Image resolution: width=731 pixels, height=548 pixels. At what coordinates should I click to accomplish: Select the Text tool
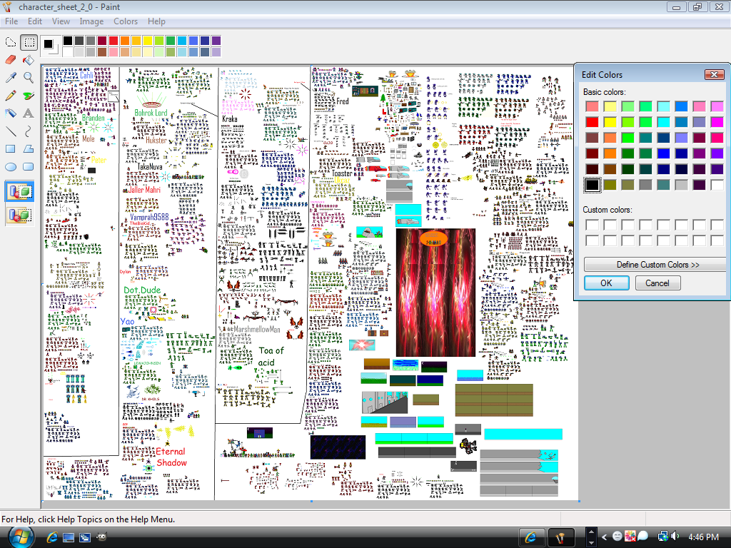28,112
